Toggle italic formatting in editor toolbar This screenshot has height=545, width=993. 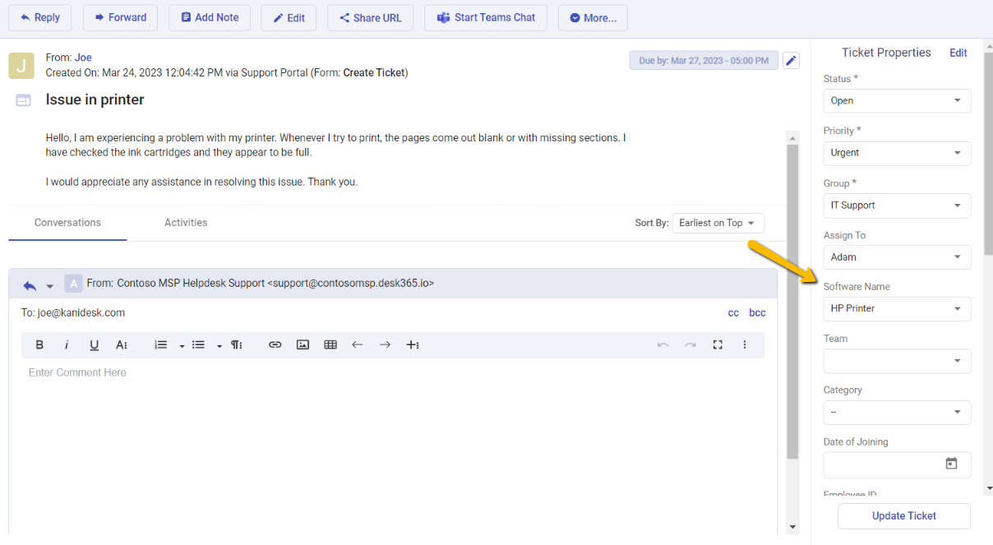click(x=67, y=345)
